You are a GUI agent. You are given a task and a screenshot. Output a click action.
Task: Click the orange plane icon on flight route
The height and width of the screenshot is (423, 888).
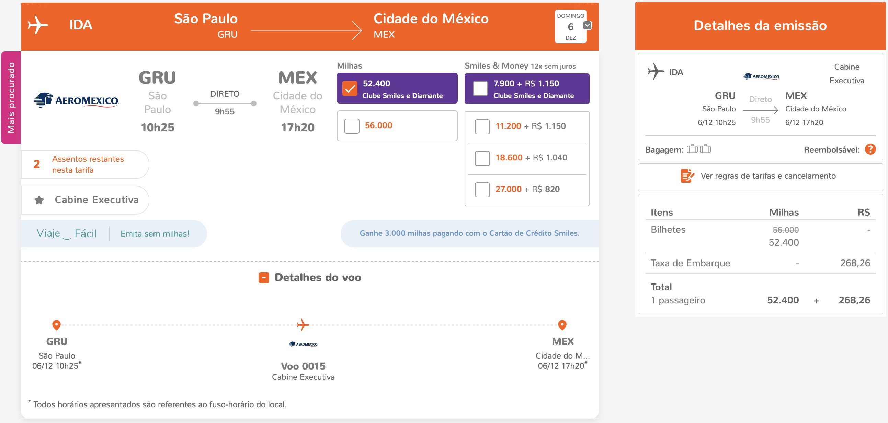[303, 325]
